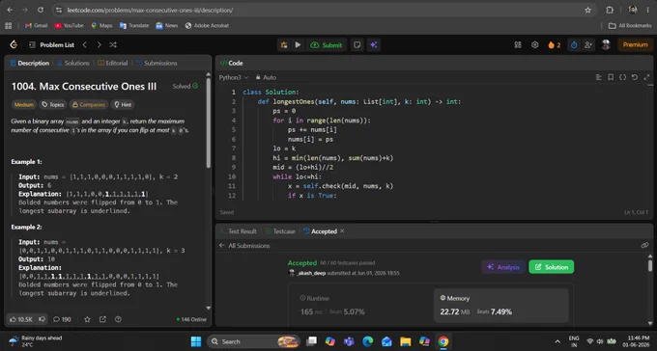Toggle the Auto mode lock
Screen dimensions: 657x351
pyautogui.click(x=266, y=77)
